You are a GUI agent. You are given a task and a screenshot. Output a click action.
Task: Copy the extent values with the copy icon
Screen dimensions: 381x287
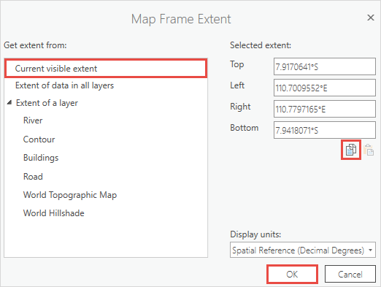pyautogui.click(x=351, y=150)
